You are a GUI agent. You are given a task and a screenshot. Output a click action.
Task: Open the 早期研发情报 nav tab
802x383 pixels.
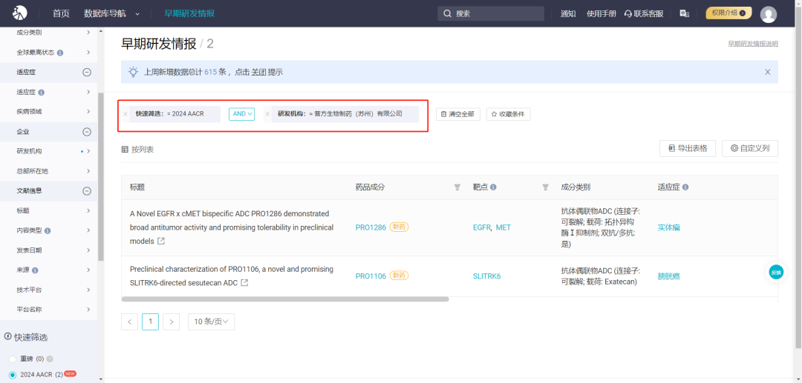189,13
